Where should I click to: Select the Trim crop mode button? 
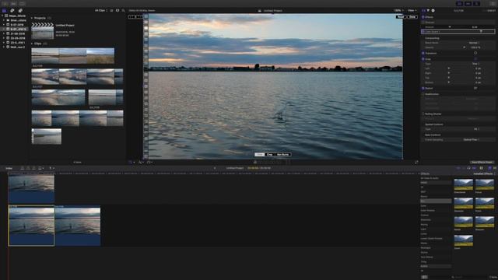259,155
